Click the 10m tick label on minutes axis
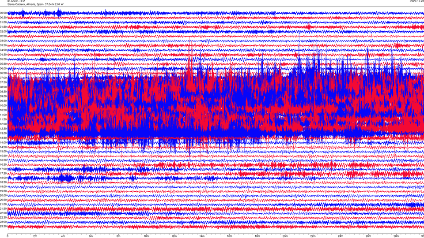The width and height of the screenshot is (424, 238). pos(146,236)
